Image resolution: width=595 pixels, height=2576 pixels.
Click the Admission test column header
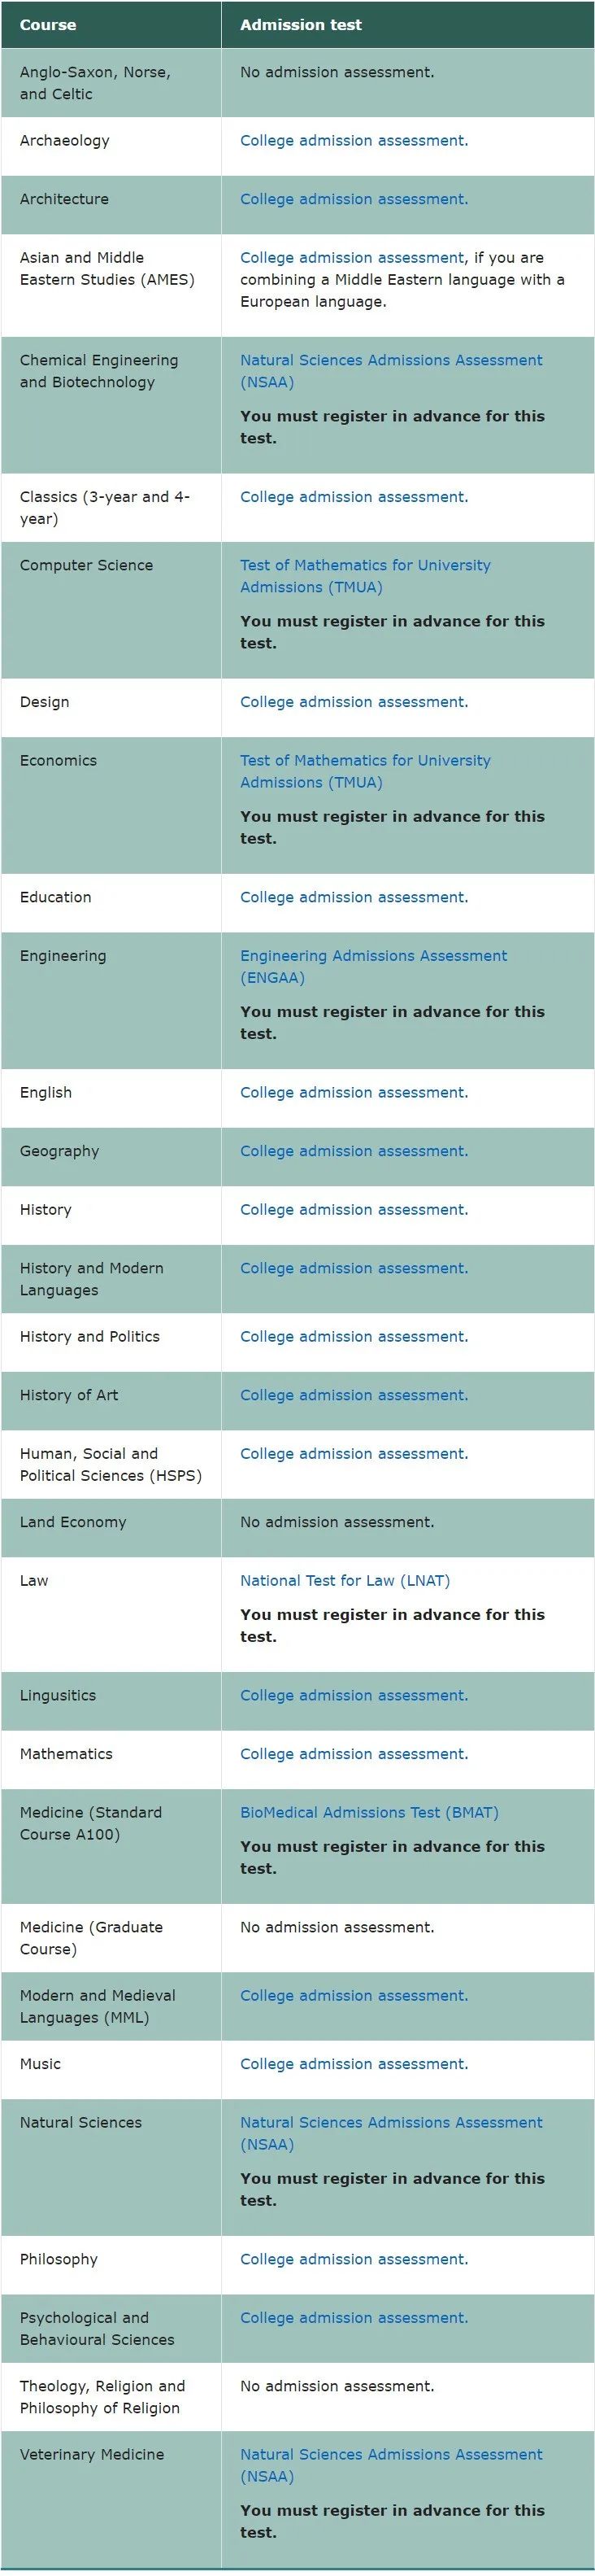pyautogui.click(x=301, y=25)
